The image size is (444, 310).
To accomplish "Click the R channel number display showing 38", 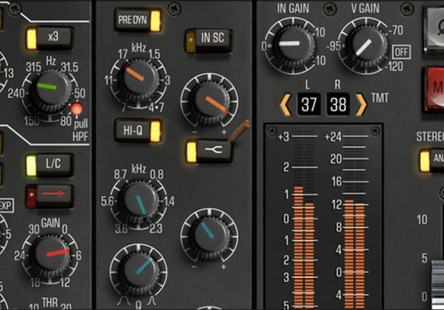I will click(x=338, y=105).
